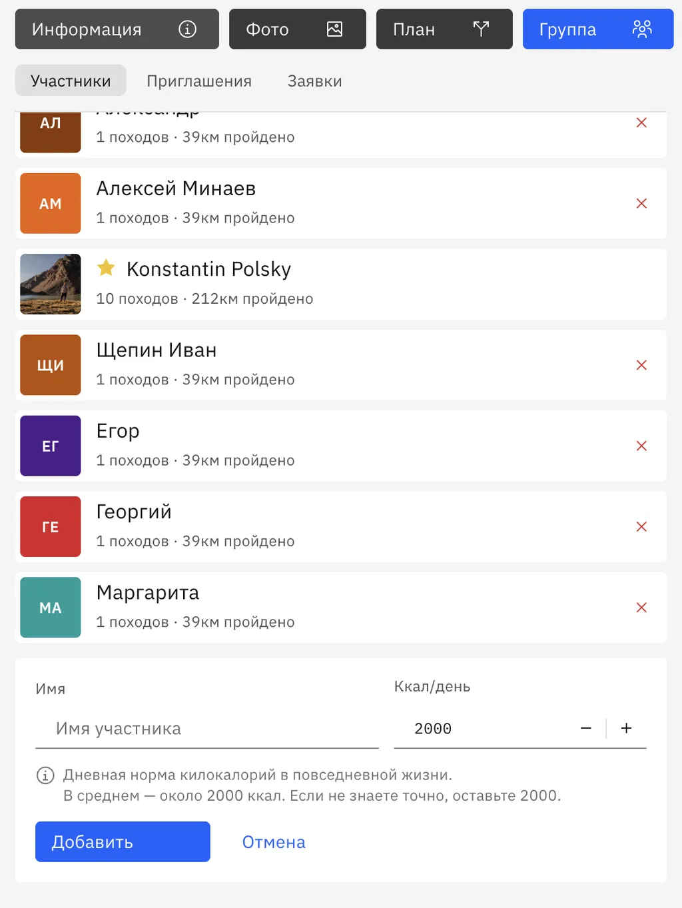The height and width of the screenshot is (908, 682).
Task: Open the Информация section
Action: [117, 29]
